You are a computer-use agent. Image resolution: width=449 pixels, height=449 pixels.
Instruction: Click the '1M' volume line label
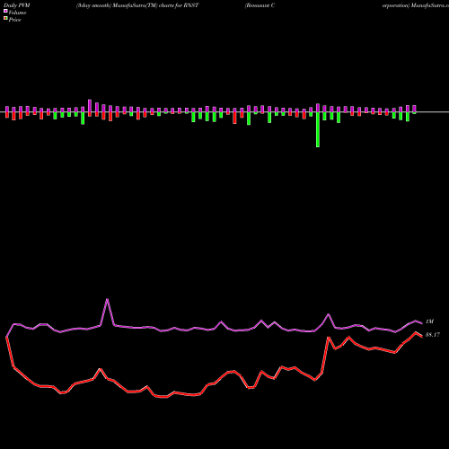[x=429, y=321]
